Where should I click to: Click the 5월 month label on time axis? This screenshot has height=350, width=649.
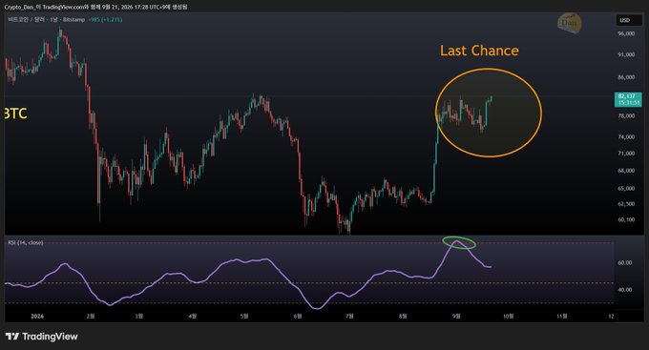[x=244, y=316]
